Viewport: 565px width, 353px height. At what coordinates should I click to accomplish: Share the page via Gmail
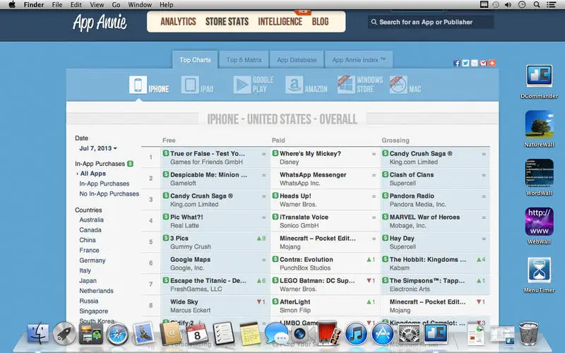pos(483,63)
